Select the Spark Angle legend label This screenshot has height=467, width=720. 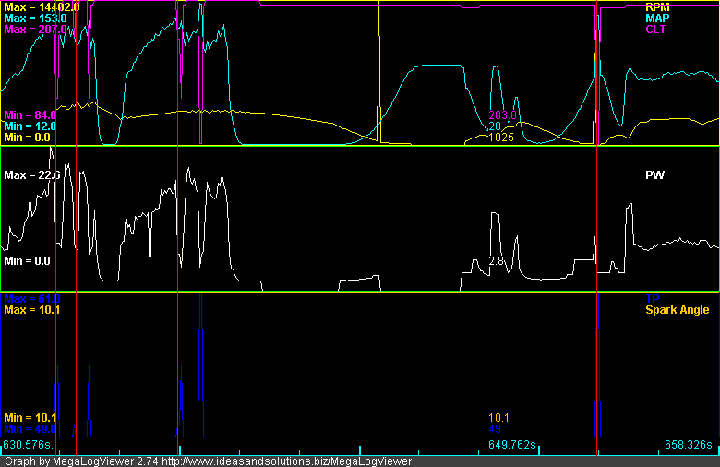click(x=677, y=310)
